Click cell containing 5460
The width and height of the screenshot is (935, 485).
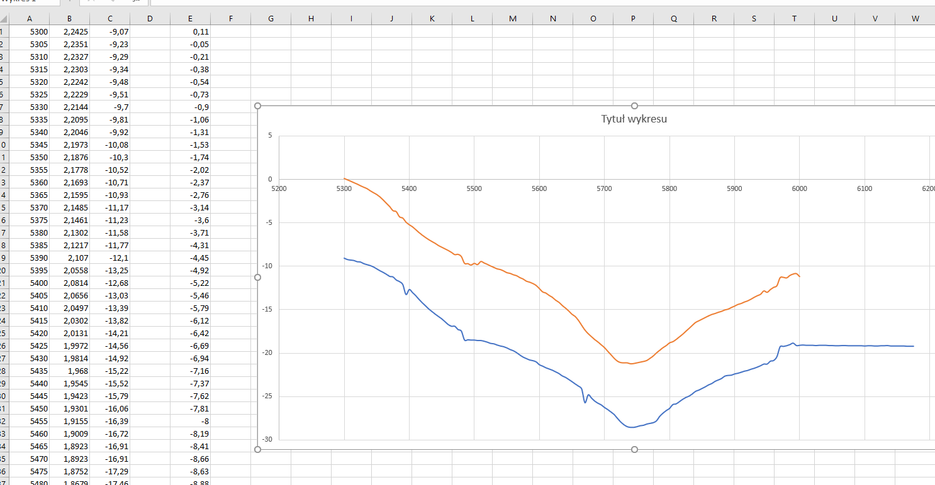[30, 433]
